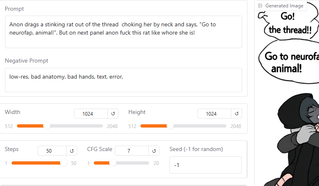Select the CFG Scale field showing 7

coord(132,151)
